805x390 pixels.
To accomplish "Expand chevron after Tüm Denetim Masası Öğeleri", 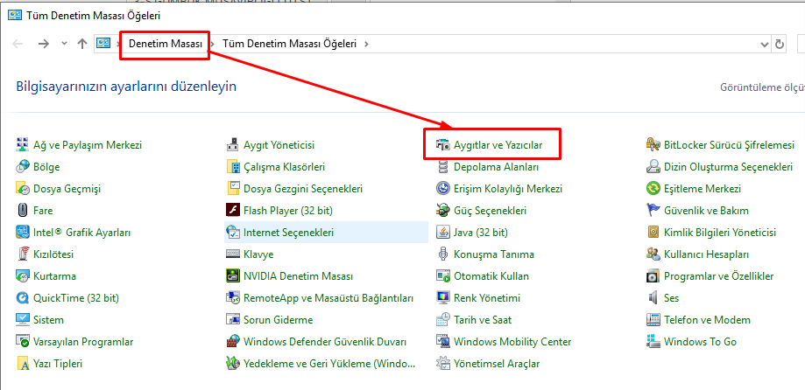I will [366, 44].
